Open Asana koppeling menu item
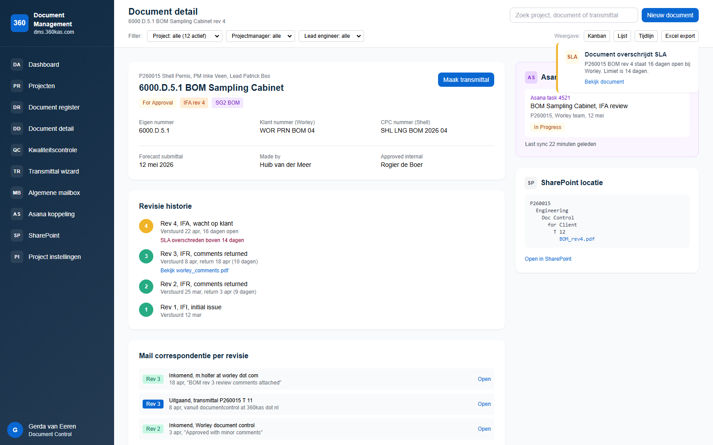713x445 pixels. [x=57, y=214]
